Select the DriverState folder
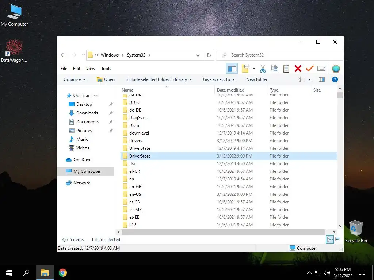The image size is (374, 280). click(229, 148)
